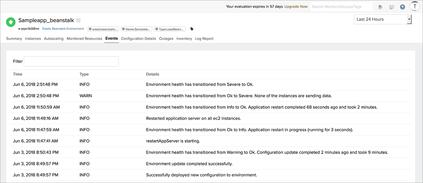Click the Type:LoadBalan tag chip
Viewport: 423px width, 183px height.
pyautogui.click(x=170, y=29)
